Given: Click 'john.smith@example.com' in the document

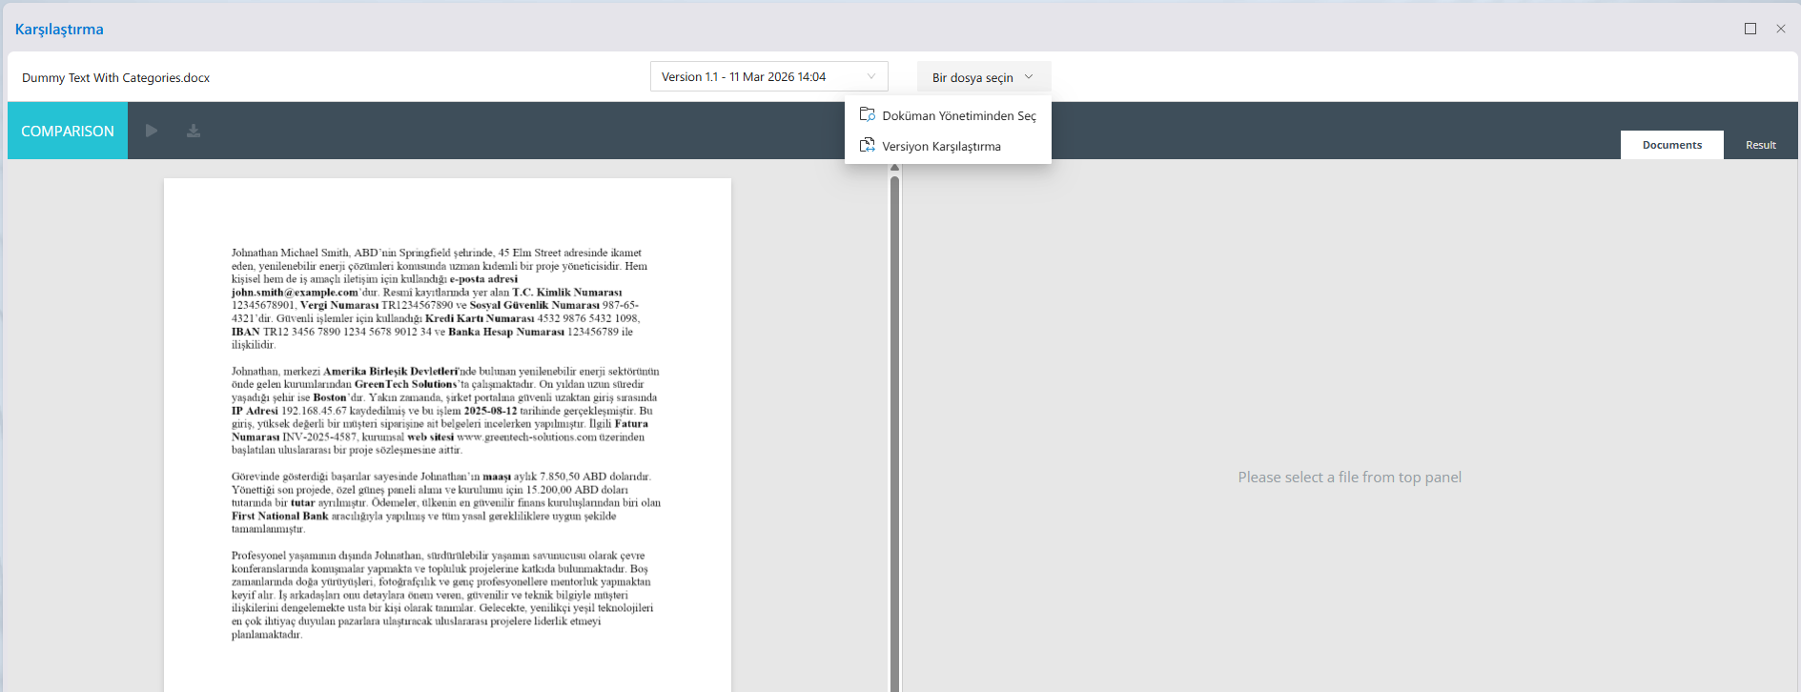Looking at the screenshot, I should click(x=295, y=293).
